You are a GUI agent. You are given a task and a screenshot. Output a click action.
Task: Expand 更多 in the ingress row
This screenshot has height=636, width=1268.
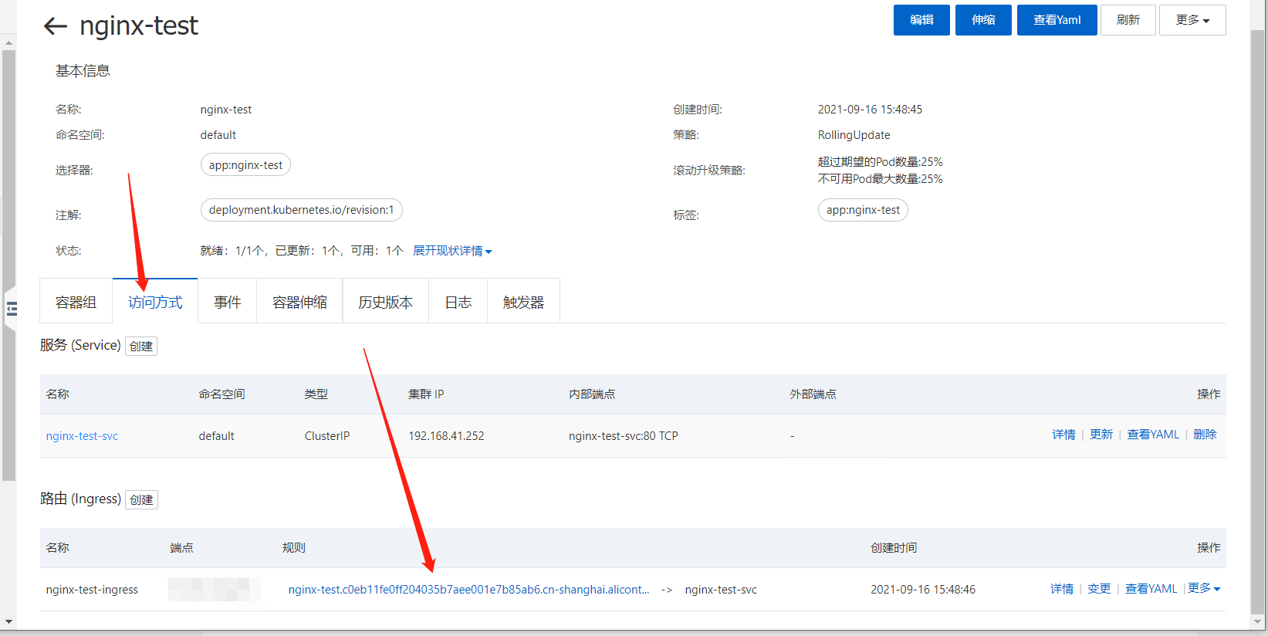coord(1204,588)
